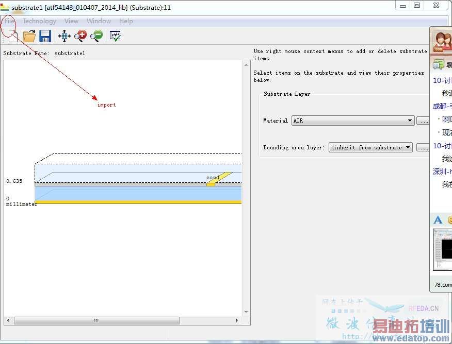The width and height of the screenshot is (452, 344).
Task: Expand the Material AIR dropdown
Action: [x=353, y=121]
